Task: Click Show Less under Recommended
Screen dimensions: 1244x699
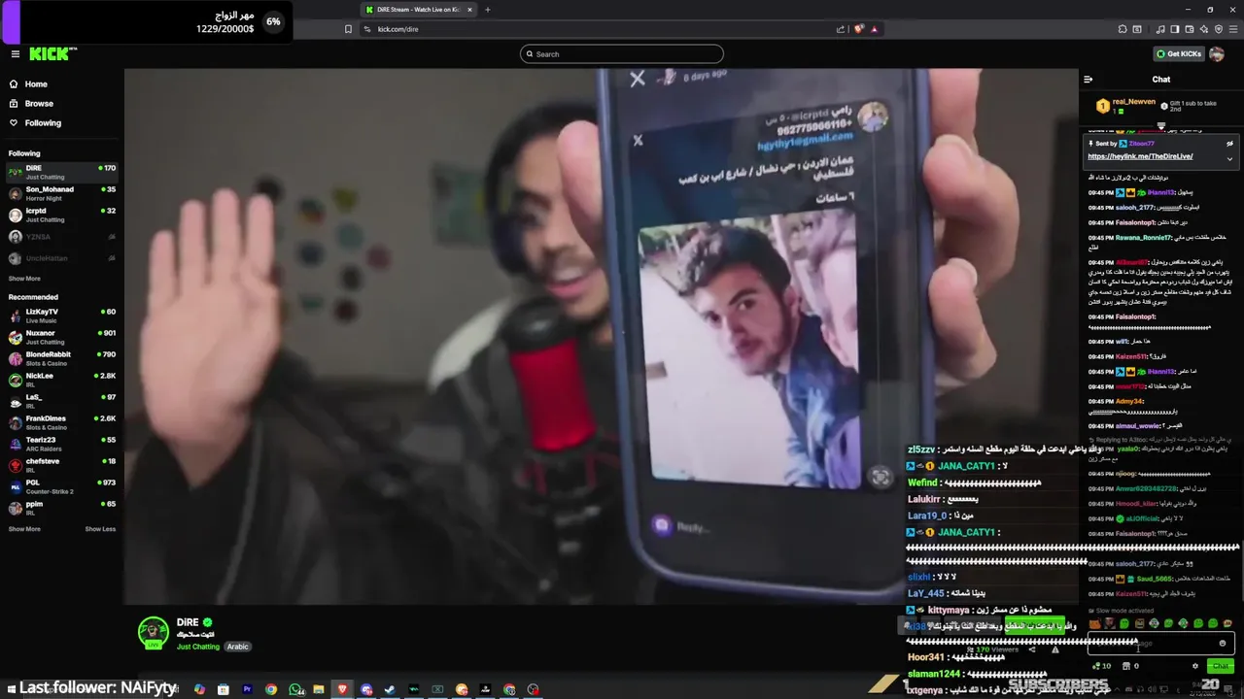Action: coord(100,529)
